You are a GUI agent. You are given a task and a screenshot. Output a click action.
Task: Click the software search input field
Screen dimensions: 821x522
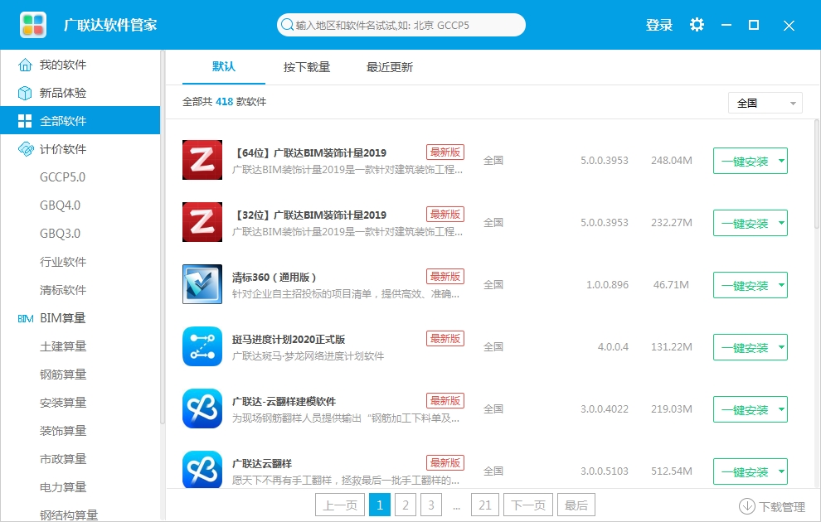[x=401, y=25]
